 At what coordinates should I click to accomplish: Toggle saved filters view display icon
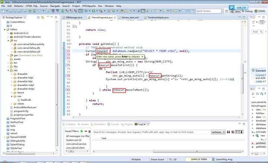pos(237,132)
